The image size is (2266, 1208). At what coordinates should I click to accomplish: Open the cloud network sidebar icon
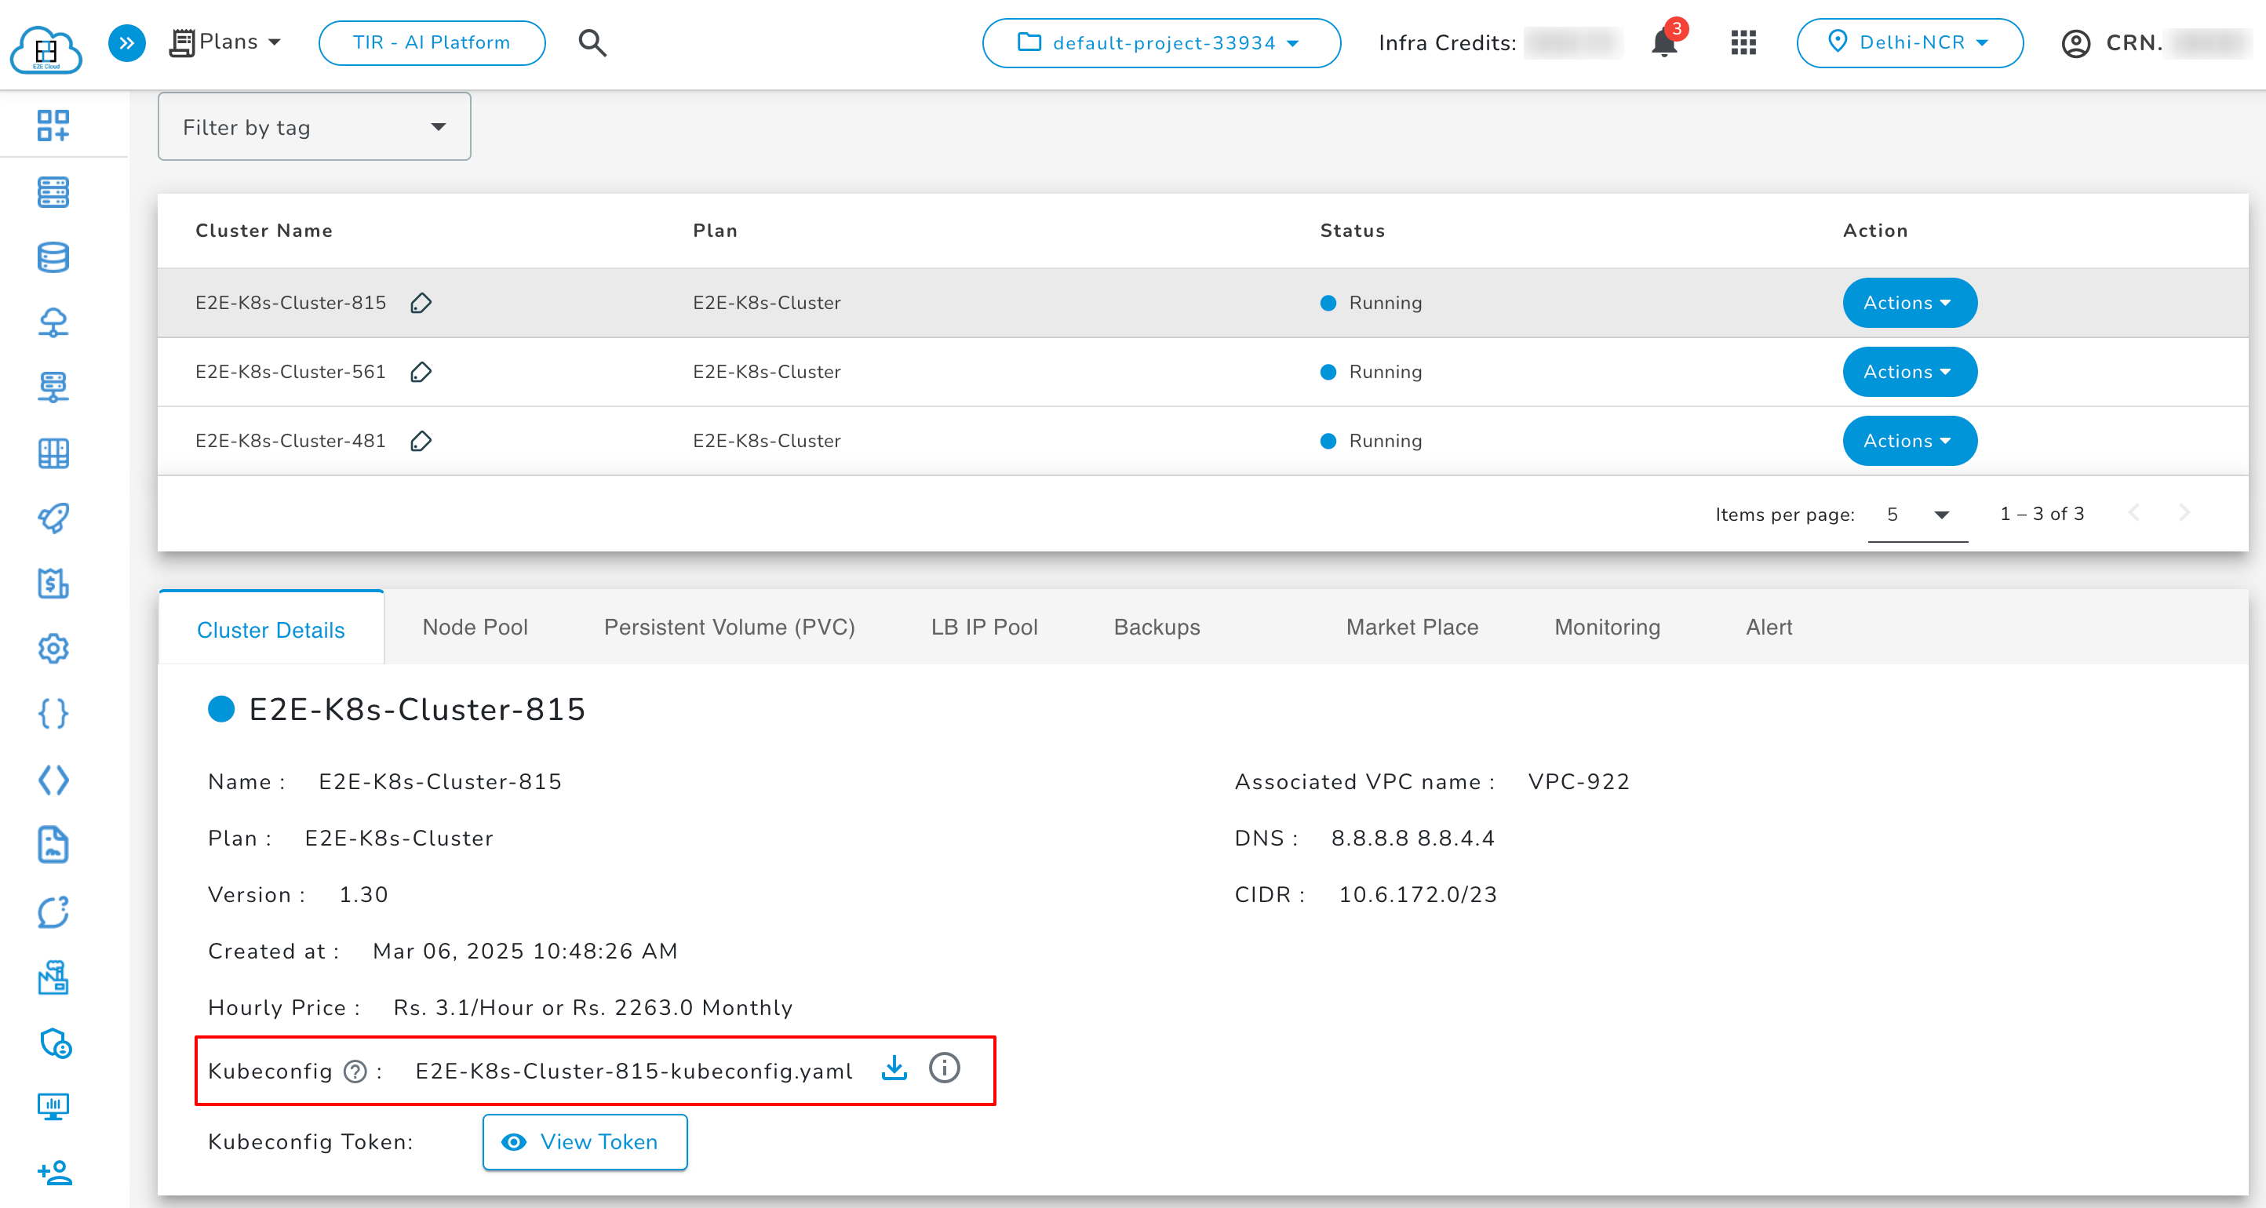click(53, 322)
